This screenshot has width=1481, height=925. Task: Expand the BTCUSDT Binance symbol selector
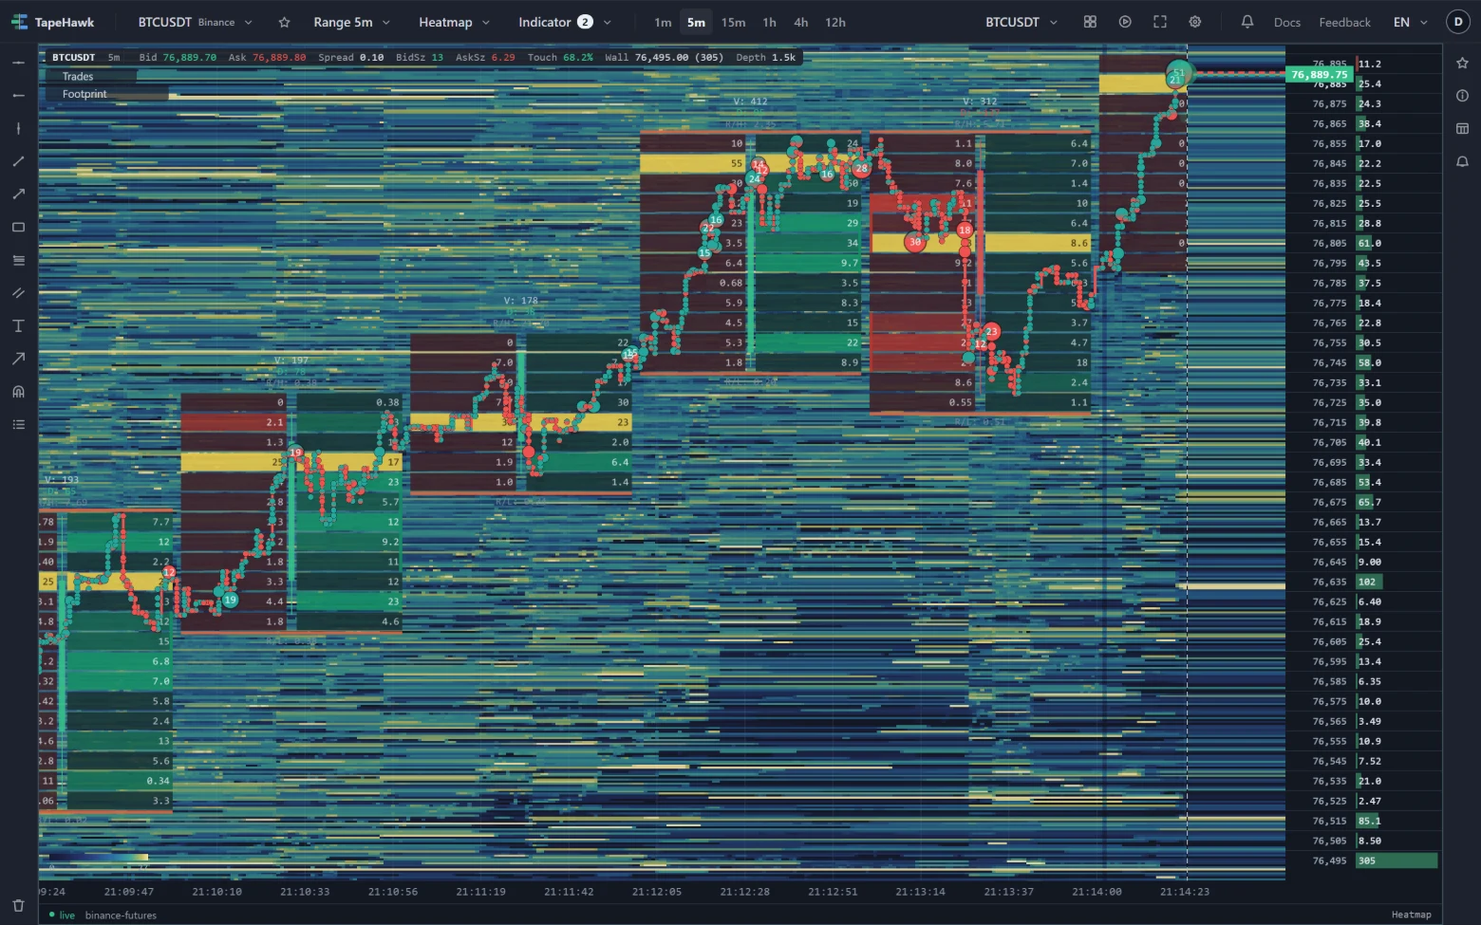point(196,22)
